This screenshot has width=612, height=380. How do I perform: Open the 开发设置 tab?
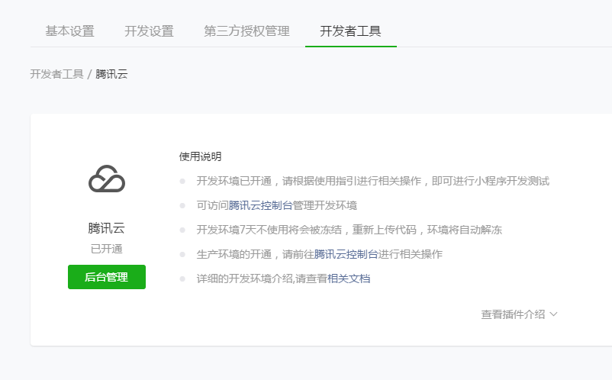[149, 31]
